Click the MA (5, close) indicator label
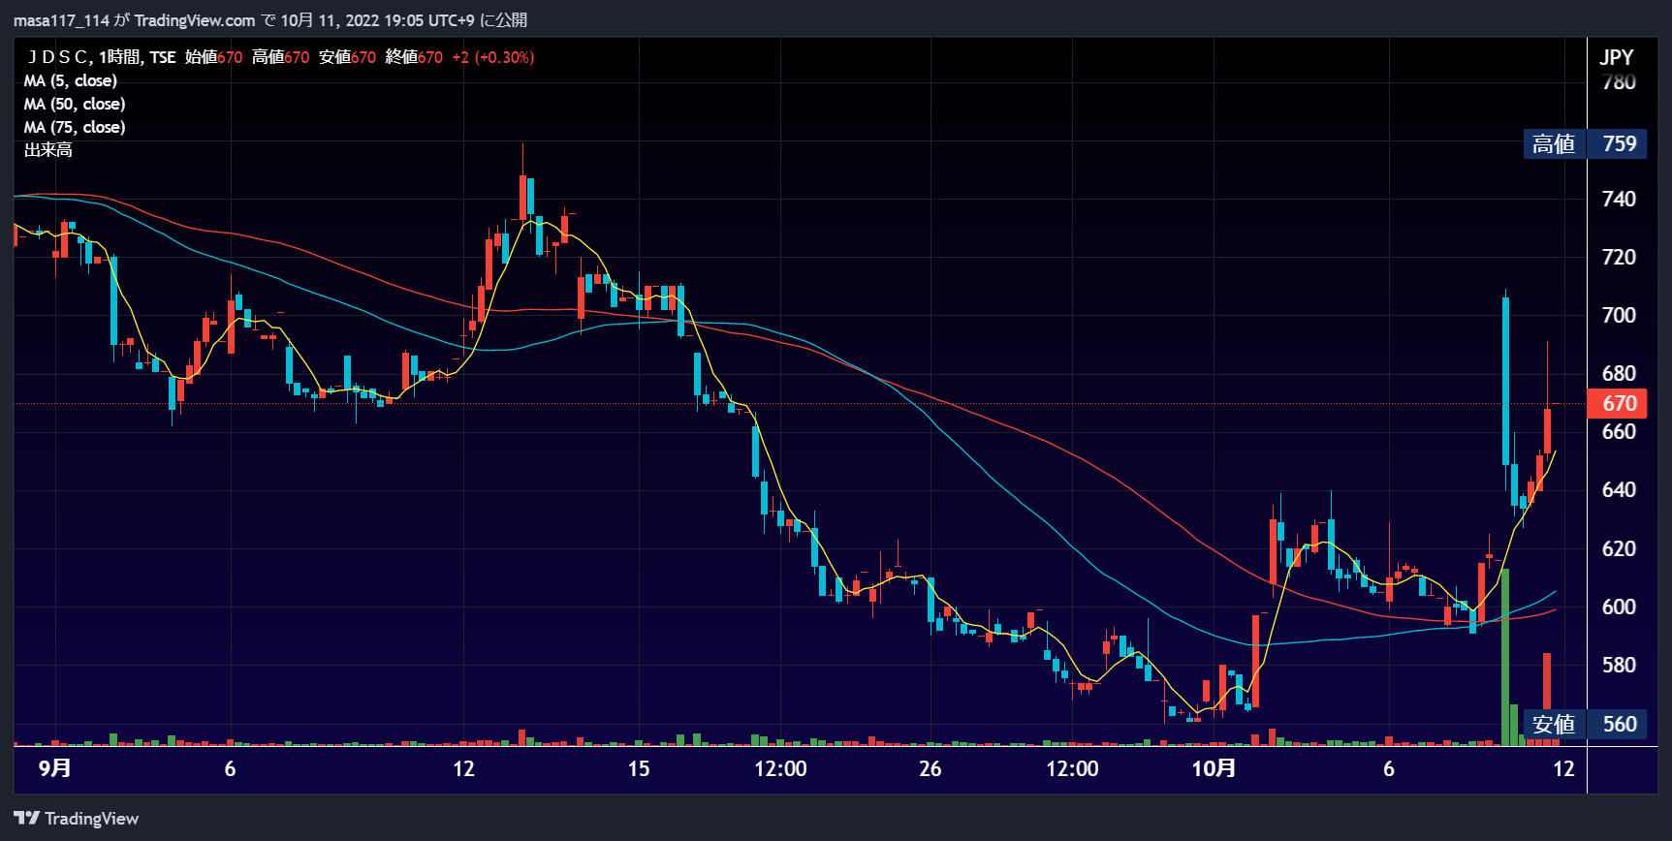 [x=71, y=80]
